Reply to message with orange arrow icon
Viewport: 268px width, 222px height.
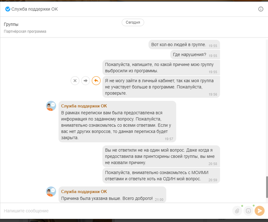96,81
